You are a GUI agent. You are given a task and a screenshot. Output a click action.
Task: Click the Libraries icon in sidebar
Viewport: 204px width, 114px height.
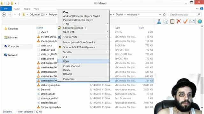[x=6, y=37]
